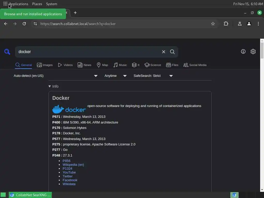Reload the current page
264x198 pixels.
tap(24, 24)
